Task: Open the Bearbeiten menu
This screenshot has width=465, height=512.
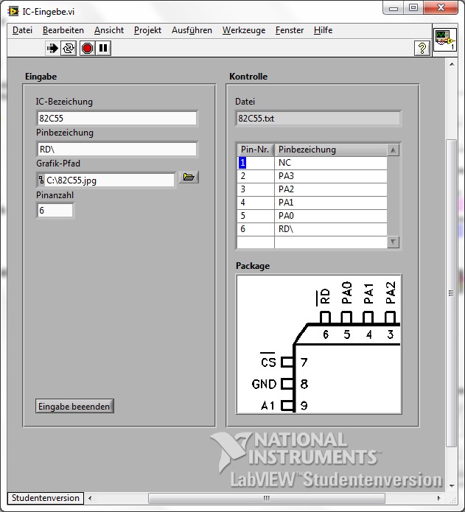Action: [x=63, y=30]
